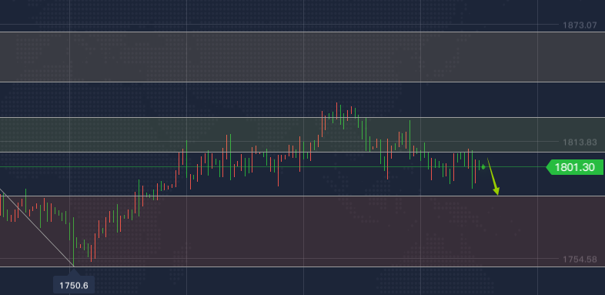
Task: Select the last price marker dot on the chart
Action: [x=483, y=167]
